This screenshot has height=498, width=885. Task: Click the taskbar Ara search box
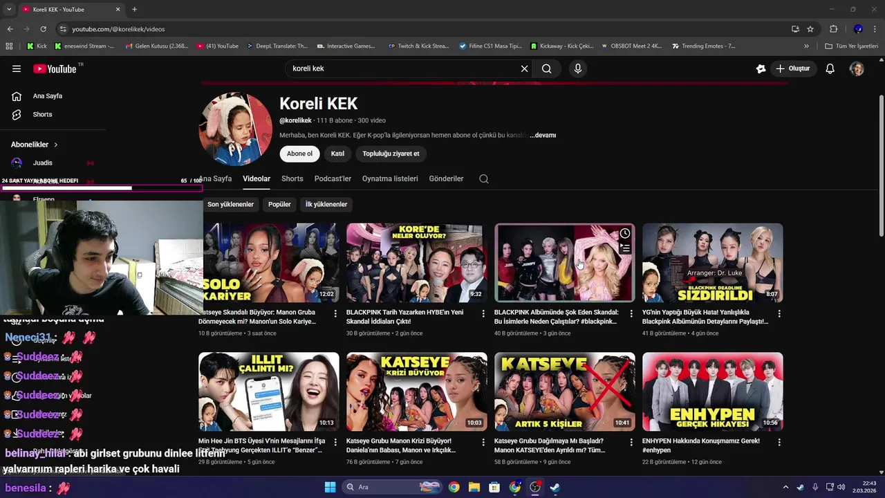[392, 487]
